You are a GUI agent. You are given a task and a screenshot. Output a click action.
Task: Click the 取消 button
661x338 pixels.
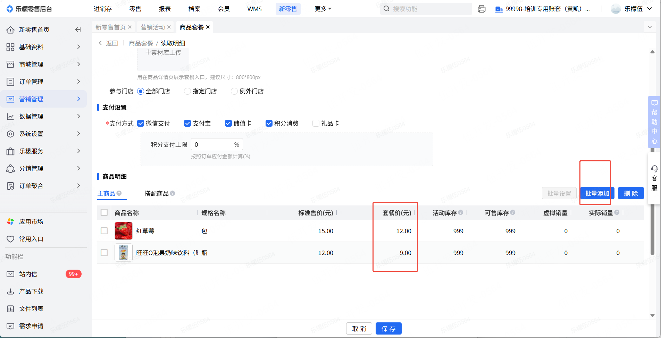(x=359, y=329)
